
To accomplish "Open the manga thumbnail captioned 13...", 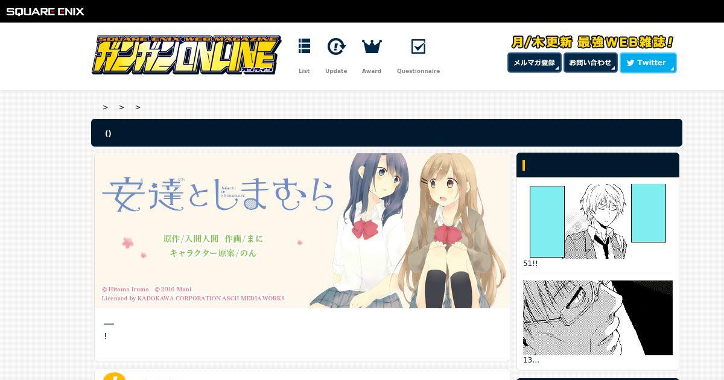I will click(598, 318).
